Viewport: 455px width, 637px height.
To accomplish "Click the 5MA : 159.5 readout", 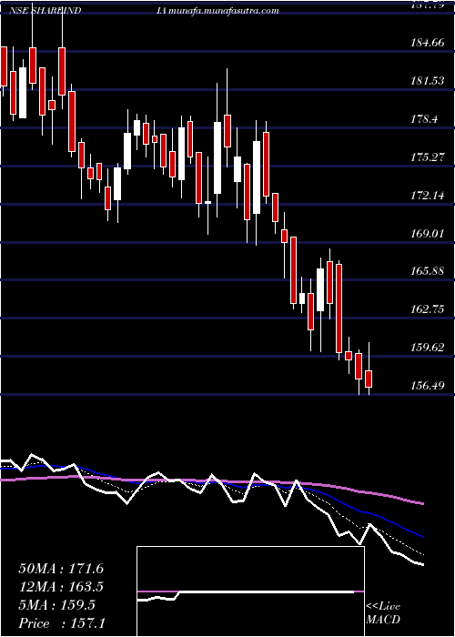I will click(56, 605).
